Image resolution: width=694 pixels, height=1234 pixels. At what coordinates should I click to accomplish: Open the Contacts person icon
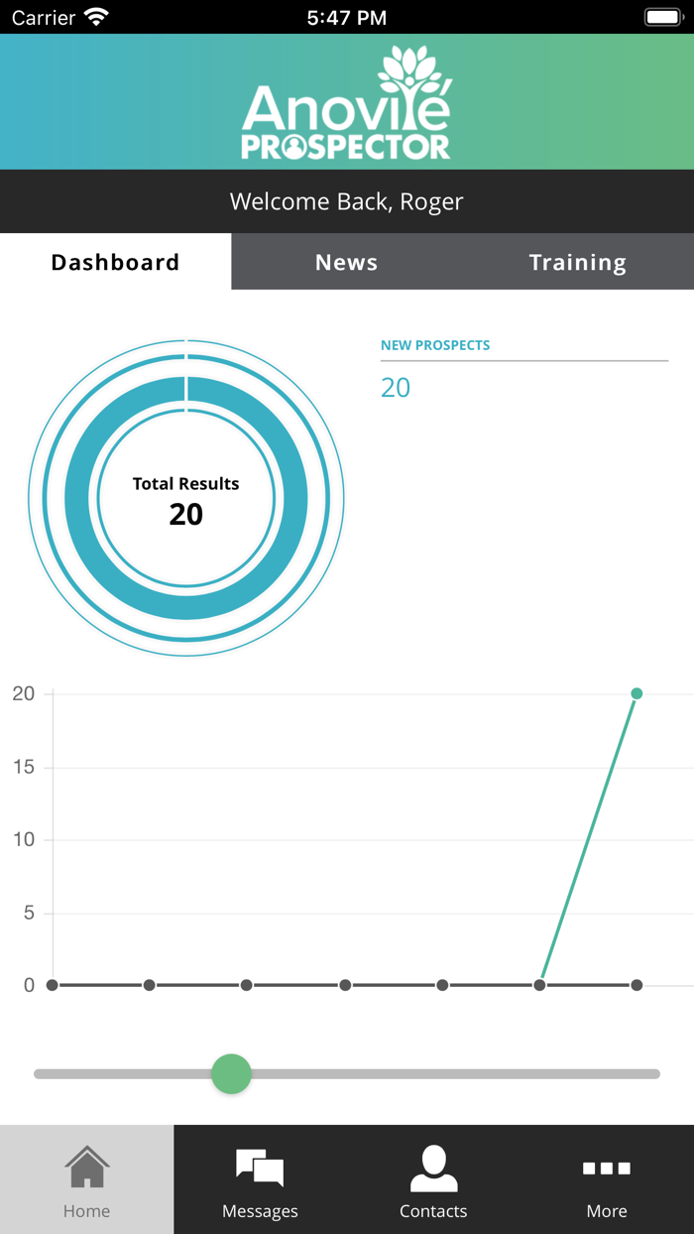click(433, 1168)
